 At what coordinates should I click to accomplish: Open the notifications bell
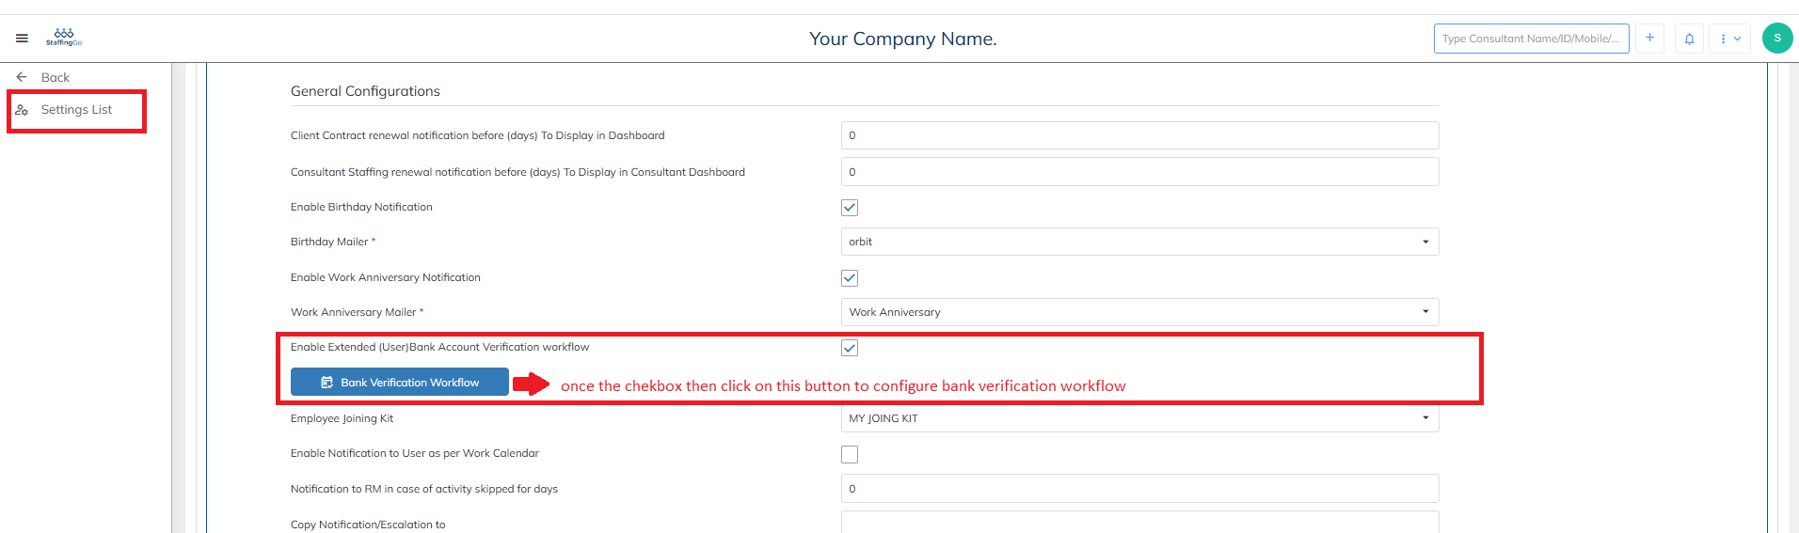coord(1689,39)
